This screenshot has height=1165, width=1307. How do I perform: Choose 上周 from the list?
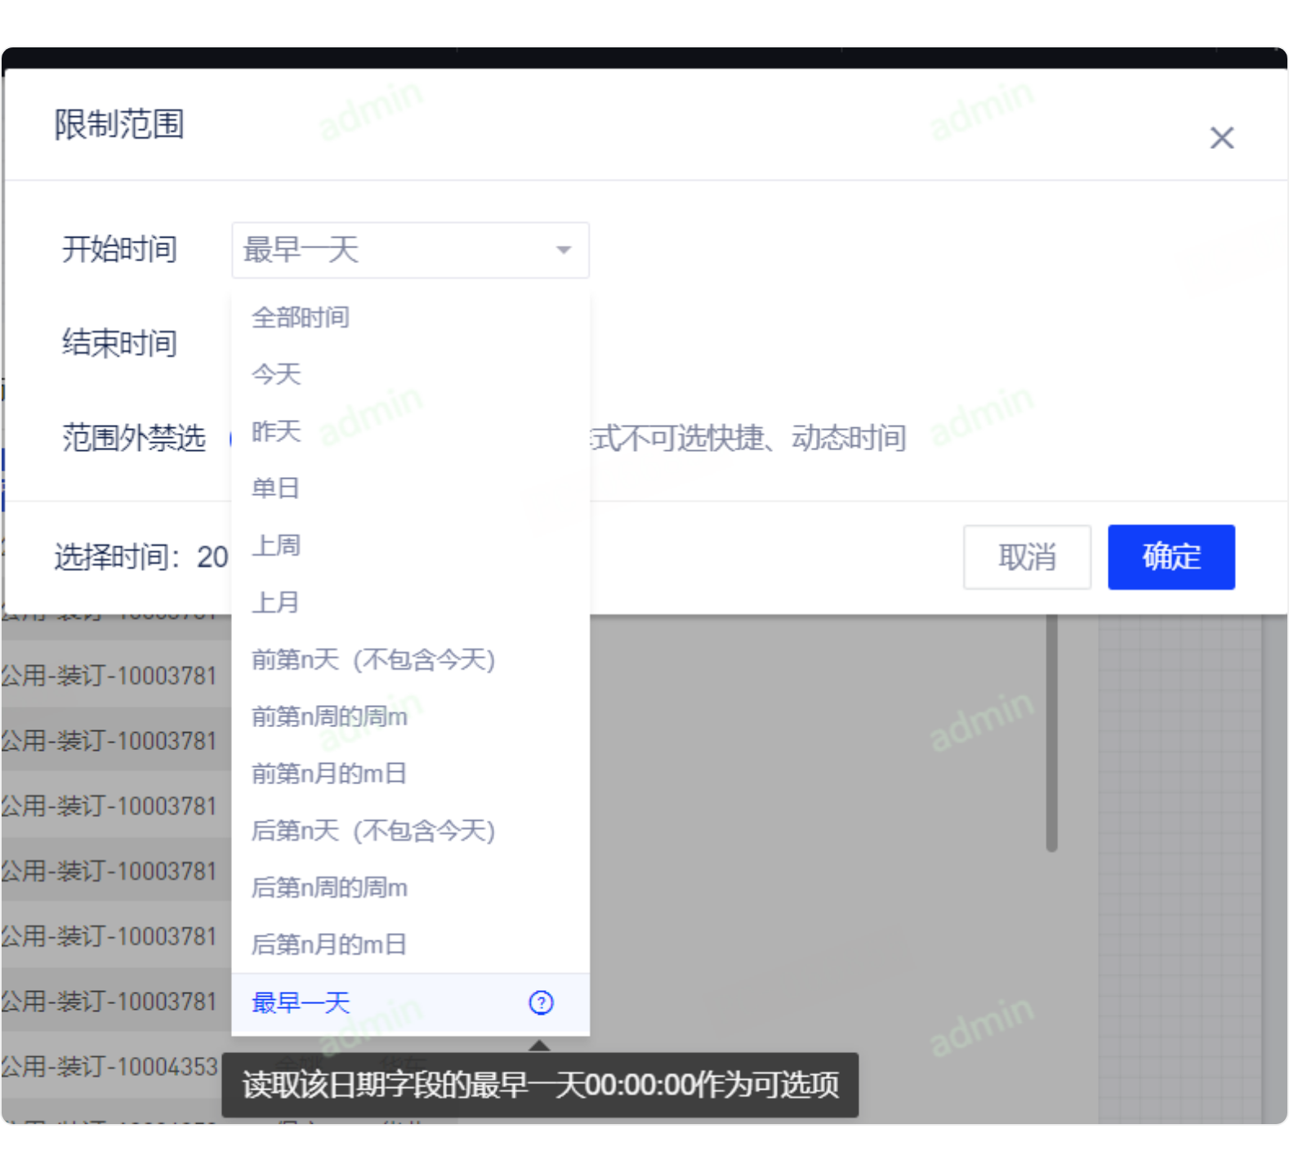point(276,545)
